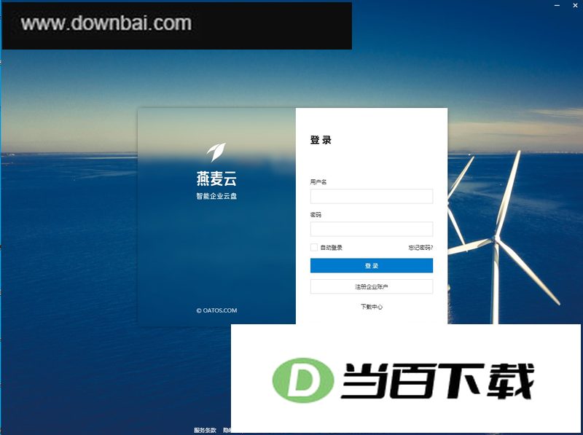Image resolution: width=583 pixels, height=435 pixels.
Task: Open 服务条款 link at bottom
Action: coord(205,430)
